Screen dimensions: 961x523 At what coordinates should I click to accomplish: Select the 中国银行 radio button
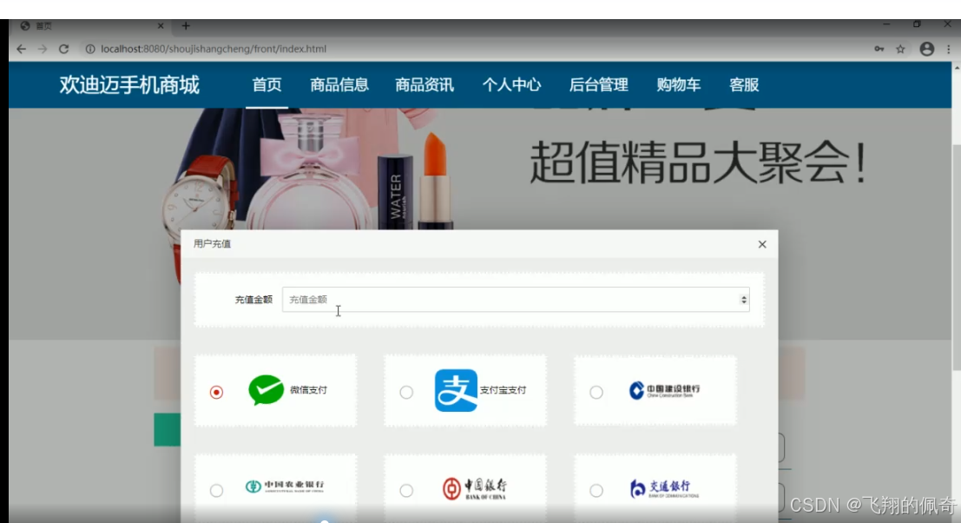pyautogui.click(x=406, y=491)
